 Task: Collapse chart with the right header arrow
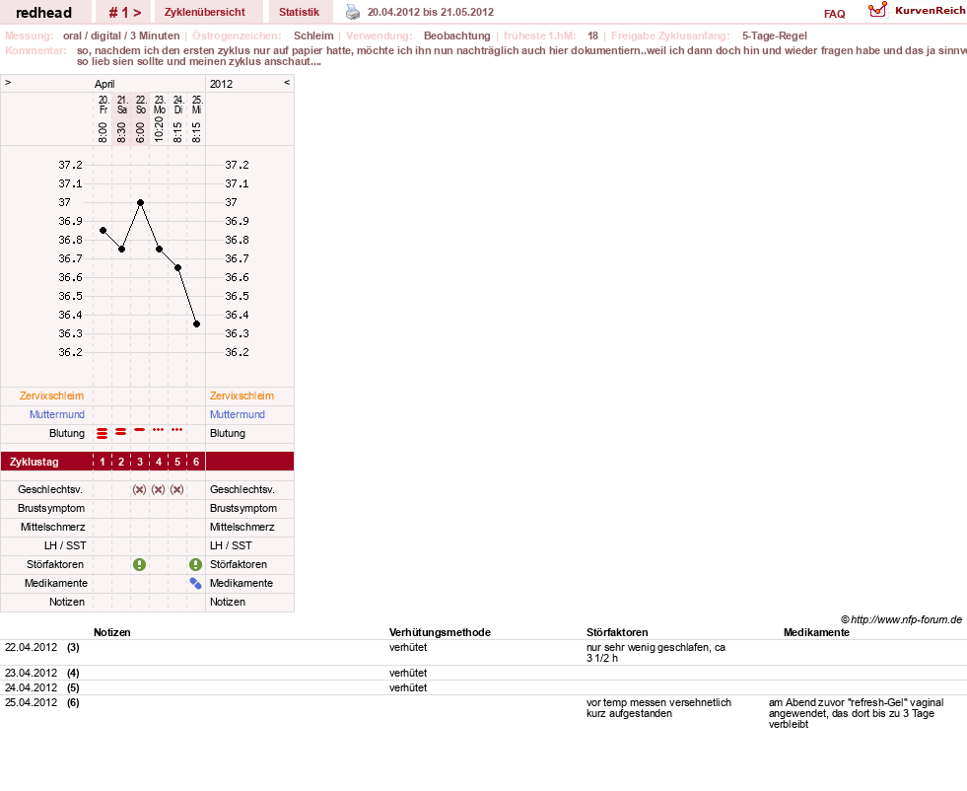(x=287, y=82)
